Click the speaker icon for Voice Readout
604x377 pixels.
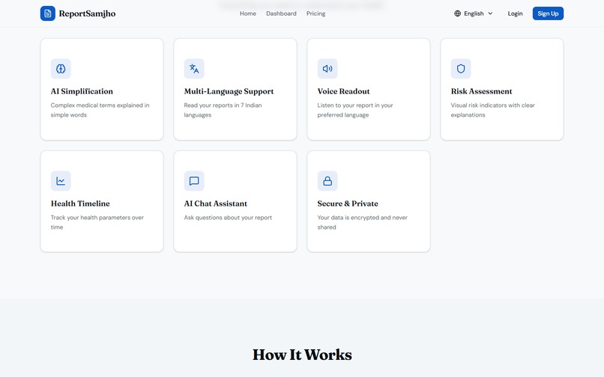pyautogui.click(x=327, y=69)
